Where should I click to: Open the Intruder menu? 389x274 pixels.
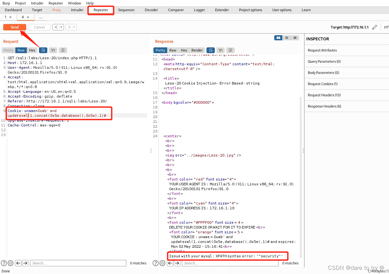[x=37, y=3]
